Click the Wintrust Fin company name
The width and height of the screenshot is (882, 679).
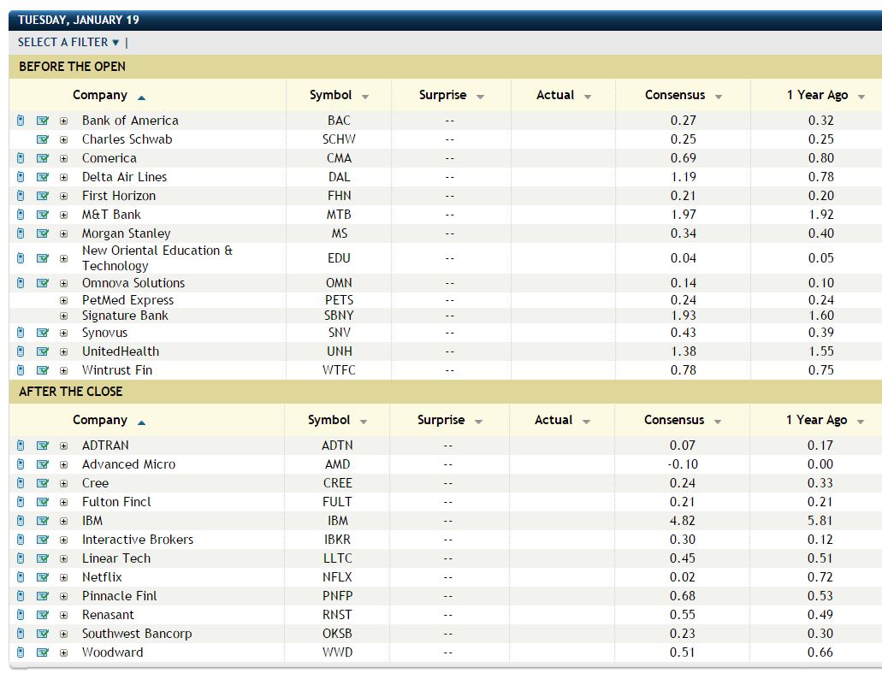(116, 370)
